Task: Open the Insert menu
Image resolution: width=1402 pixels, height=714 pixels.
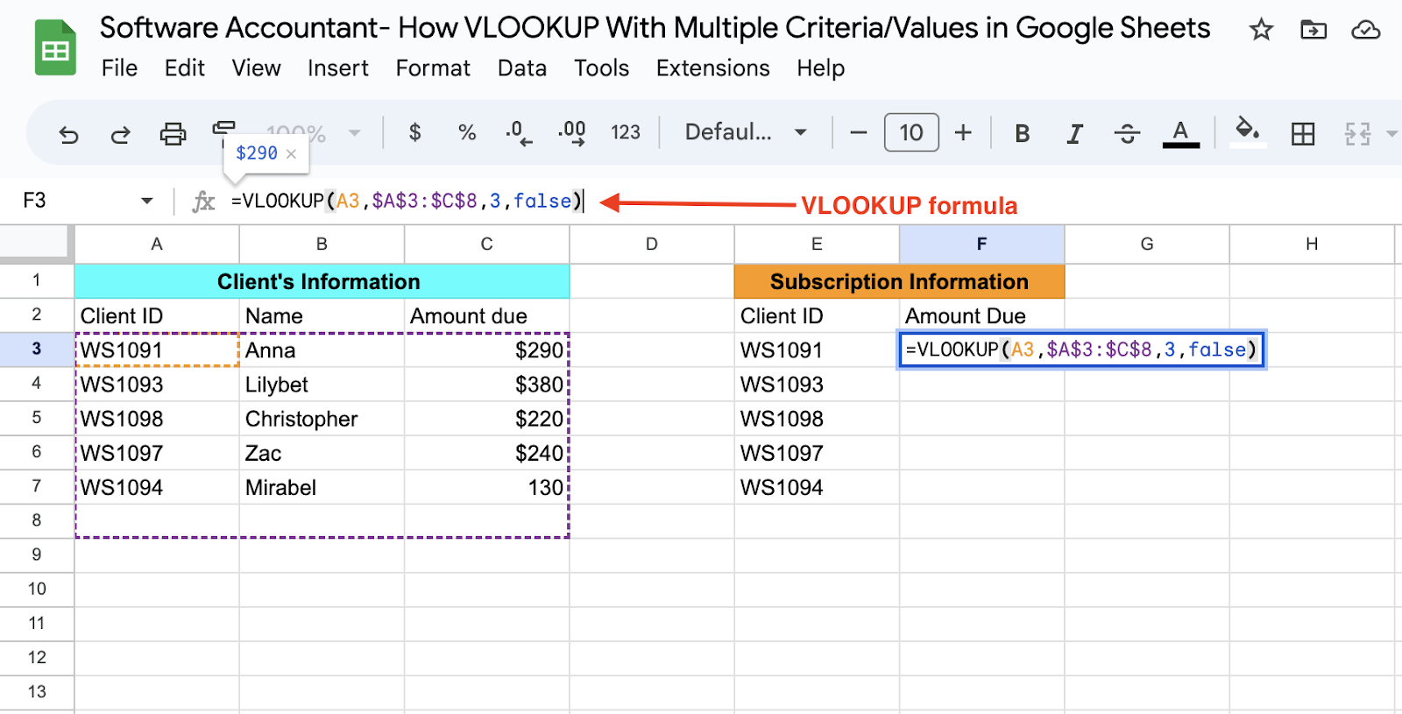Action: tap(337, 68)
